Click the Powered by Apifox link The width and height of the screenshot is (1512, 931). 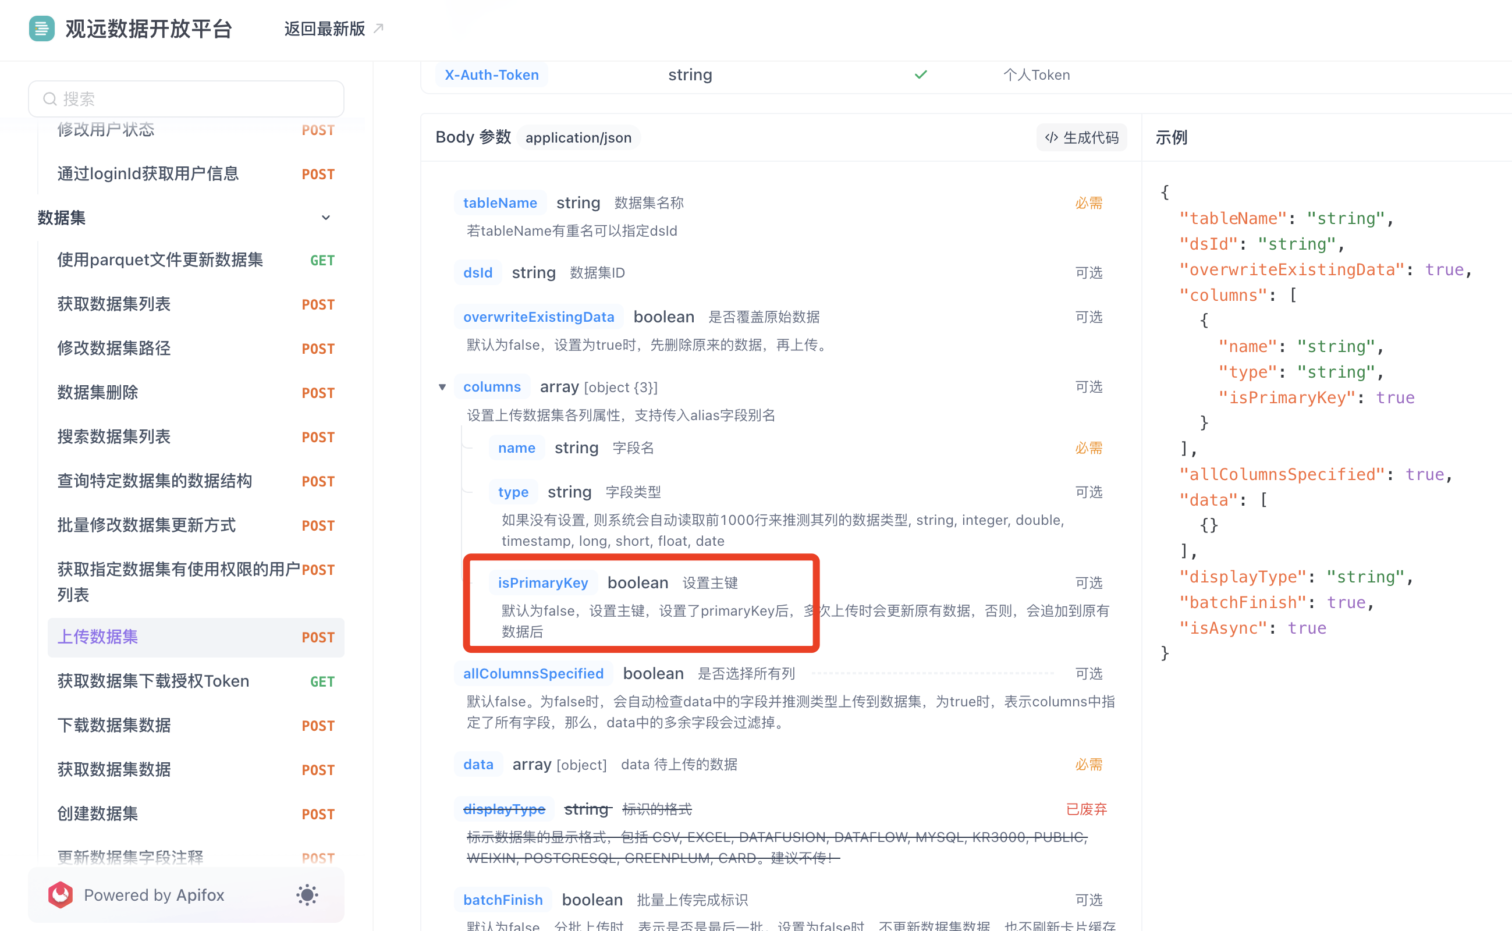(x=154, y=895)
